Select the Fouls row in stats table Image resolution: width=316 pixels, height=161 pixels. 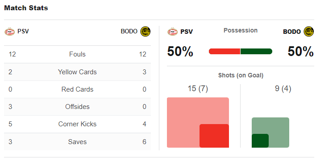(x=77, y=54)
